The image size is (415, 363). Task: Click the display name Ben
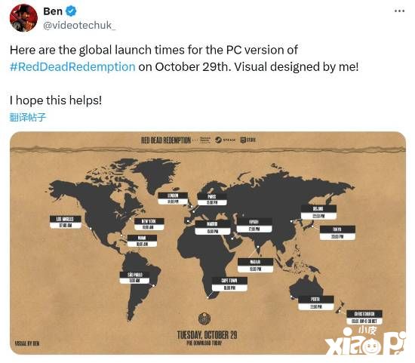tap(53, 11)
